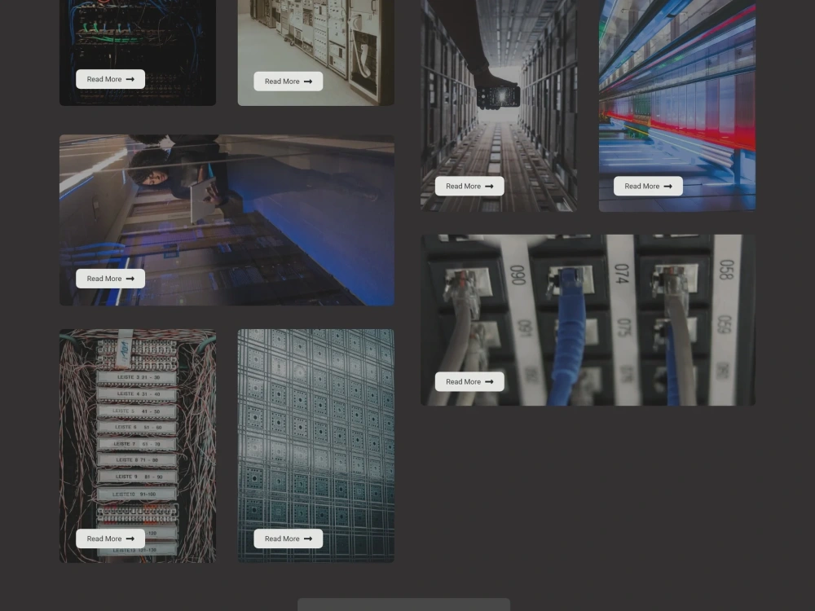This screenshot has height=611, width=815.
Task: Select the patterned grid facade image
Action: tap(316, 446)
